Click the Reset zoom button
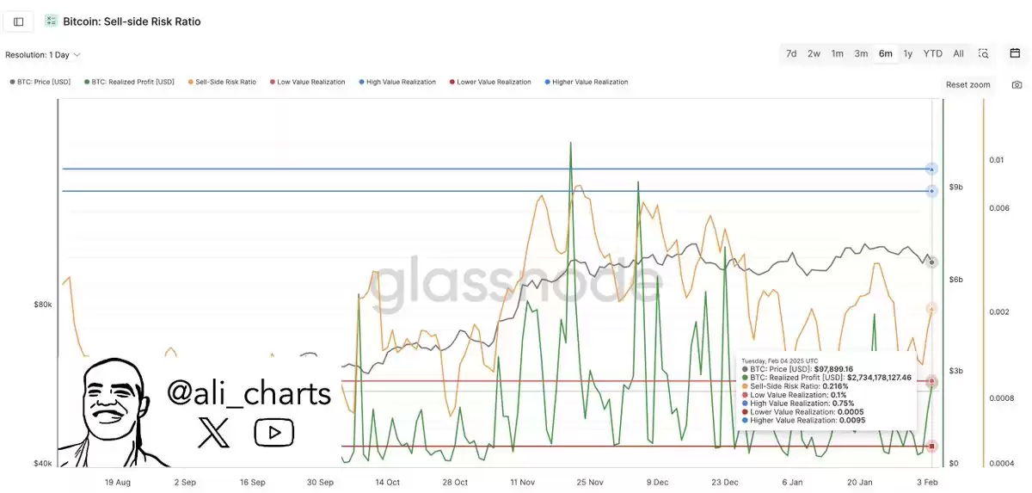Viewport: 1032px width, 493px height. pos(968,84)
